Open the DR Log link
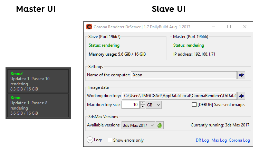 pyautogui.click(x=202, y=140)
